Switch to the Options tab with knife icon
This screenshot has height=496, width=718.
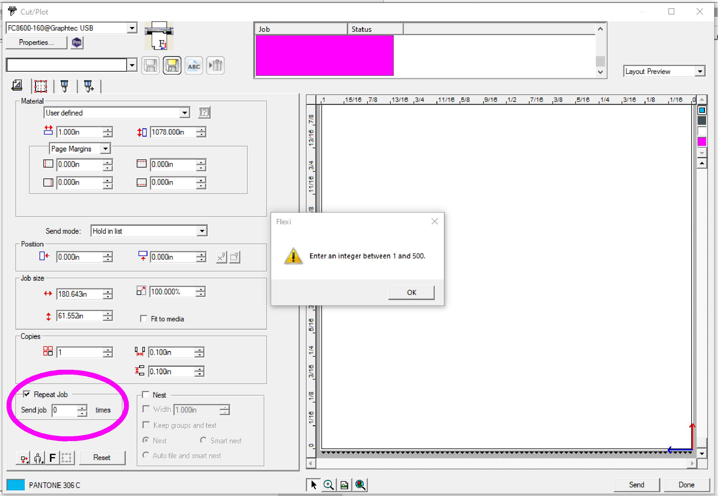tap(65, 86)
